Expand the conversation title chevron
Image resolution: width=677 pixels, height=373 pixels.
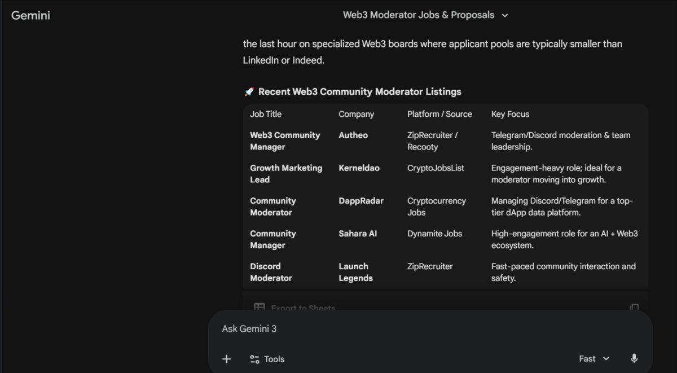[505, 15]
